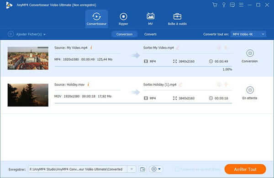Rename output Holiday (1).mp4 with the pencil icon
Screen dimensions: 274x178
(x=180, y=85)
